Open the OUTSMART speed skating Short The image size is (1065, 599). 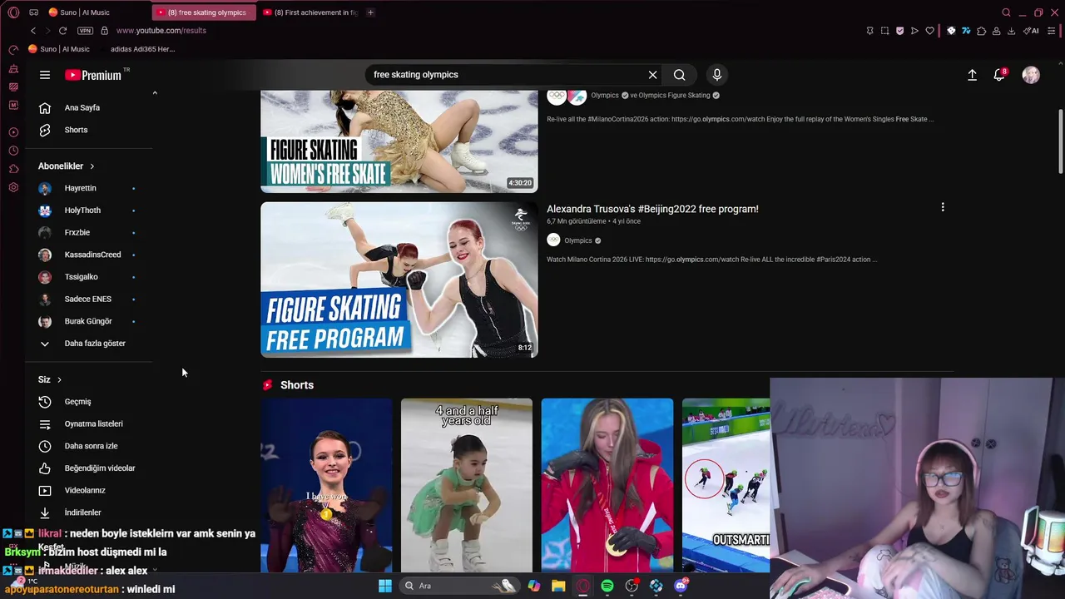point(726,486)
